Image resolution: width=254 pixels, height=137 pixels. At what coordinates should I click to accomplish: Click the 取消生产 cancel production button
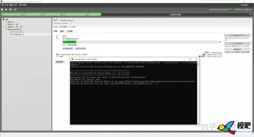[237, 50]
